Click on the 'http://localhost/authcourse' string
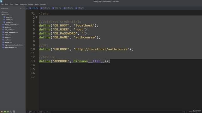The height and width of the screenshot is (113, 202). [101, 49]
